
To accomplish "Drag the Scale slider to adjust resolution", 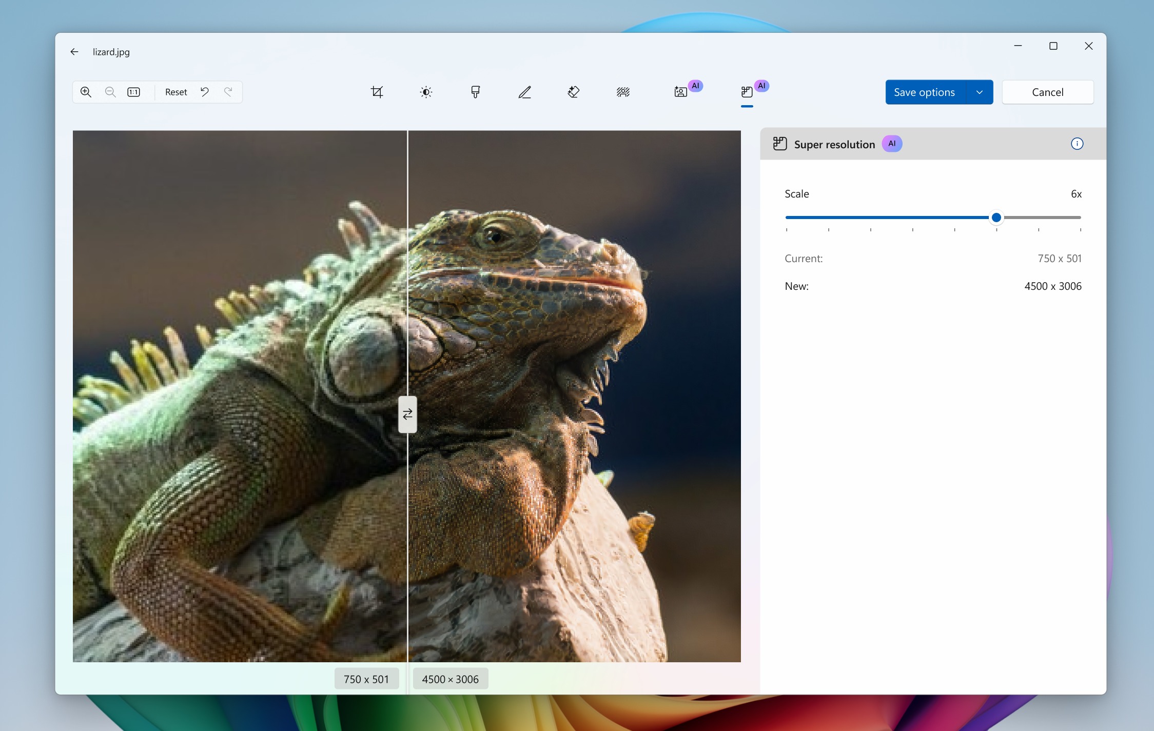I will 995,217.
